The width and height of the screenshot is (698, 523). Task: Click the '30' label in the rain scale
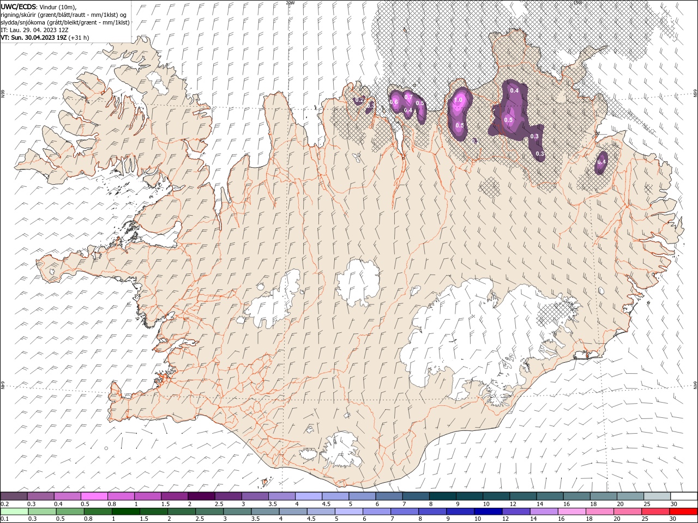tap(672, 519)
